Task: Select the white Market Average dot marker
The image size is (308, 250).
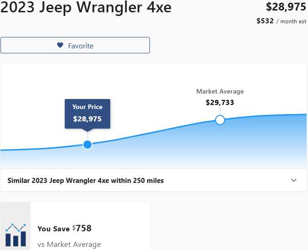Action: coord(220,120)
